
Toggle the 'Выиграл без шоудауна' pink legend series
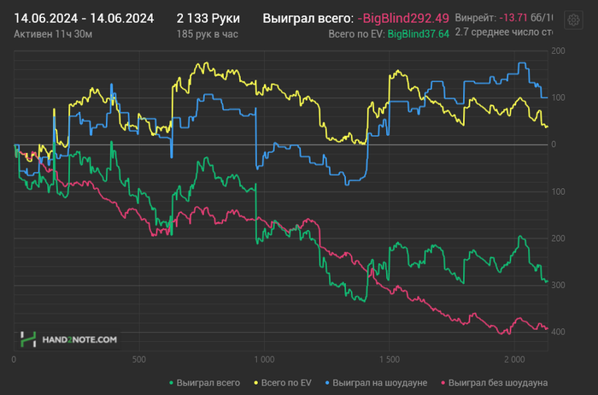pos(495,383)
